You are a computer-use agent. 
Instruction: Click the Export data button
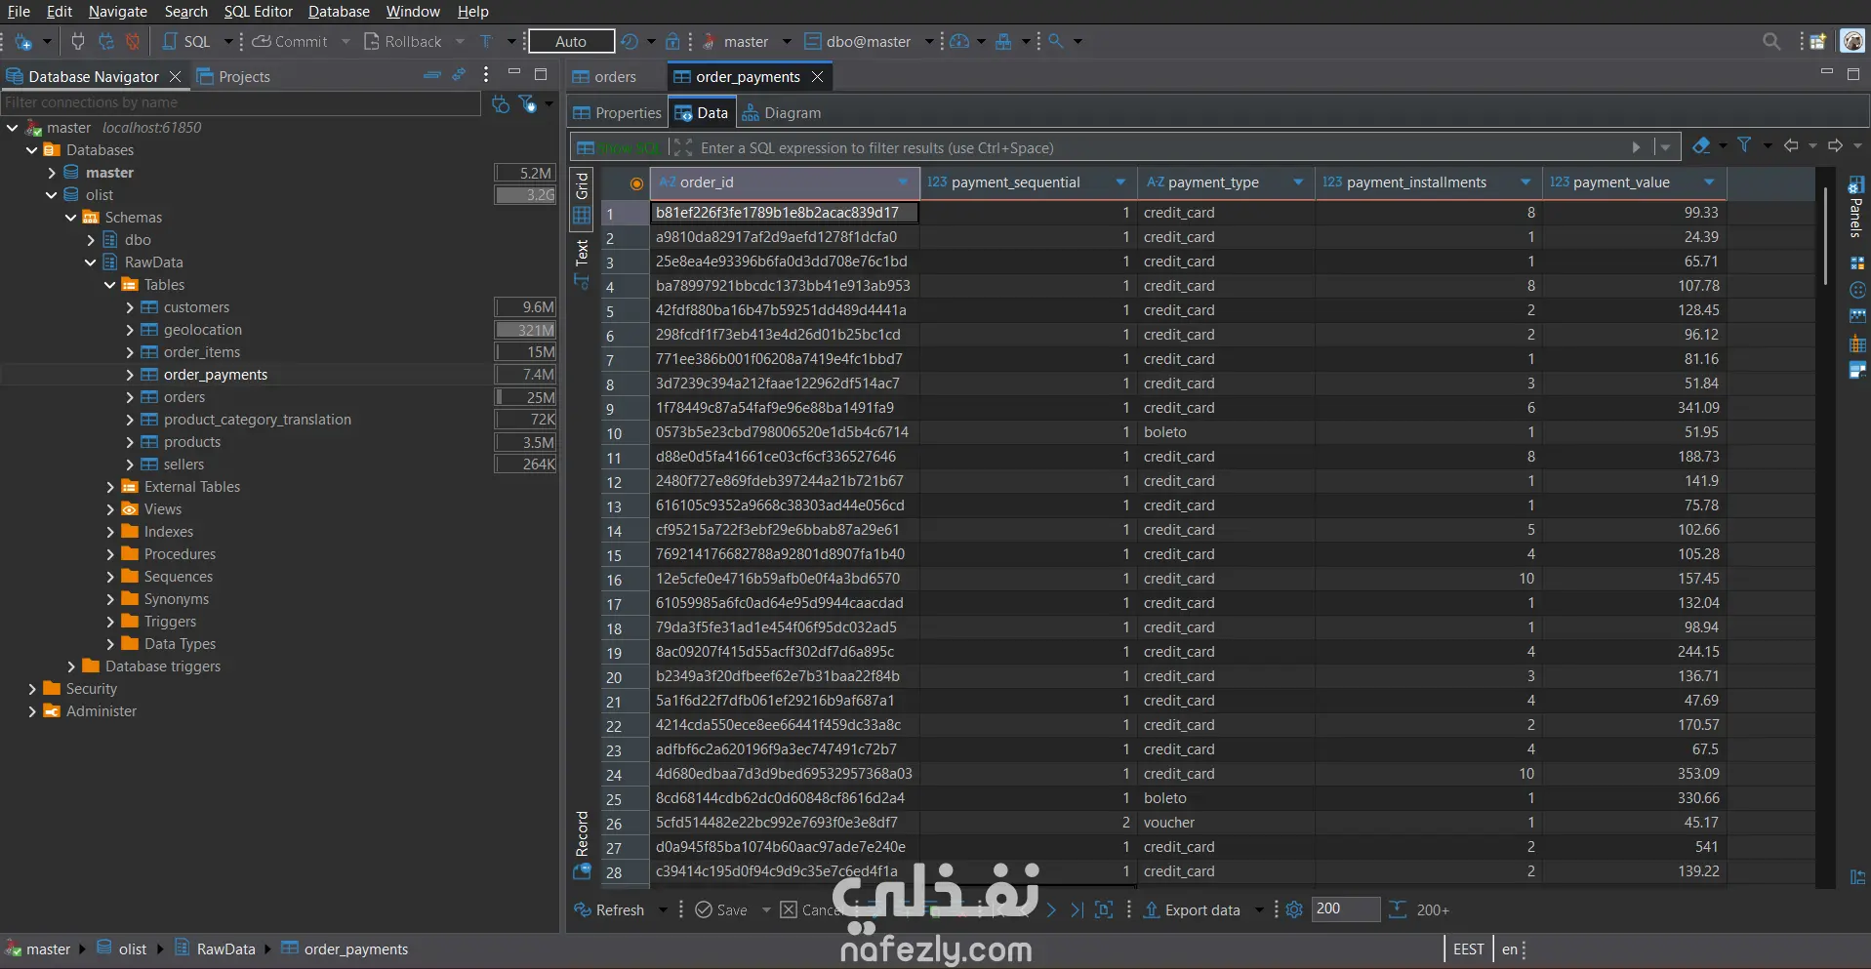tap(1192, 909)
